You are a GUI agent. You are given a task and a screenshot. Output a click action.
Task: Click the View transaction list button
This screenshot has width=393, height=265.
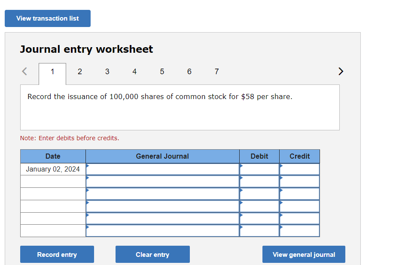click(x=47, y=18)
